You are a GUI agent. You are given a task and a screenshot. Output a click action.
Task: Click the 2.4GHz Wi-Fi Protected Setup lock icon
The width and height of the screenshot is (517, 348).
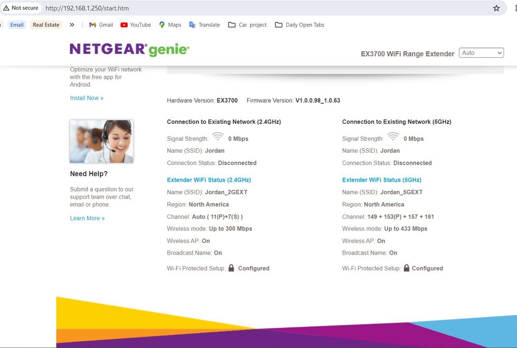pyautogui.click(x=231, y=268)
